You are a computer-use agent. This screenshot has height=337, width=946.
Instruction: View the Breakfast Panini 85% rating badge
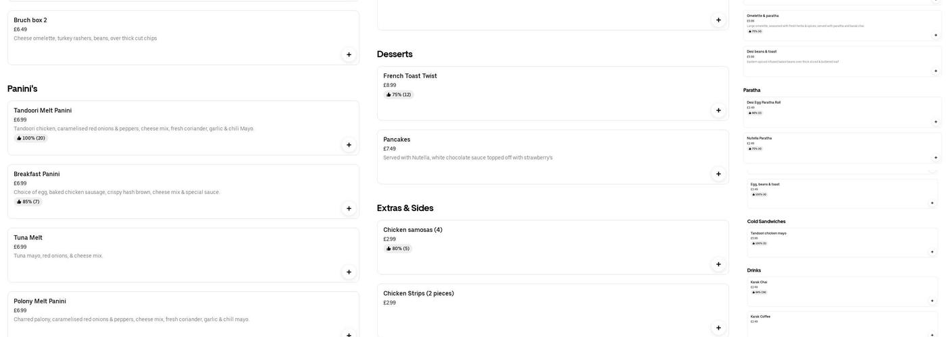[x=28, y=202]
